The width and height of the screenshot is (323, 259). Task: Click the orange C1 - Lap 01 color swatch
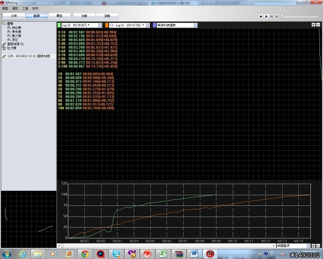pyautogui.click(x=106, y=25)
